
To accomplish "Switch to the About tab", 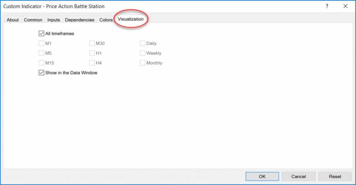I will pyautogui.click(x=13, y=20).
